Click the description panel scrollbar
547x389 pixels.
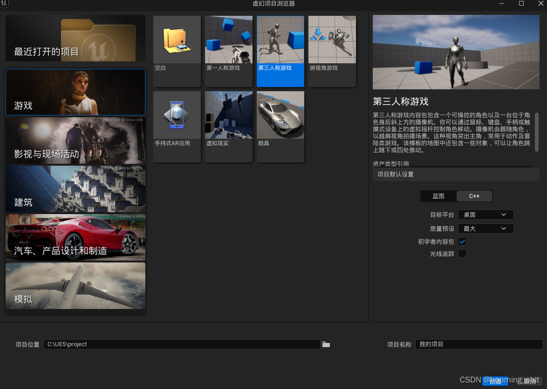(537, 132)
